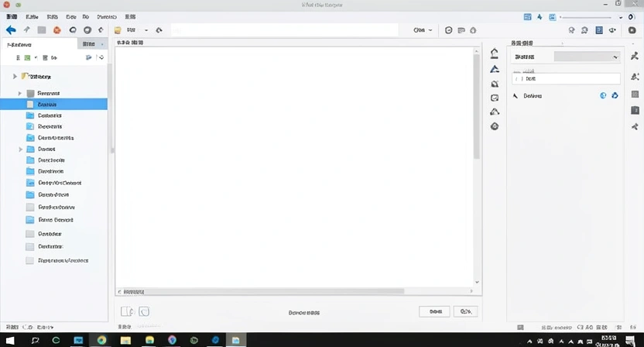Click the main pane vertical scrollbar thumb
The width and height of the screenshot is (644, 347).
point(477,107)
